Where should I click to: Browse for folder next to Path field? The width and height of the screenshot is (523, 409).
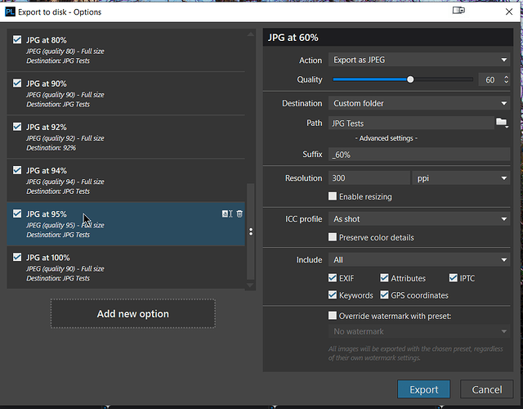502,123
